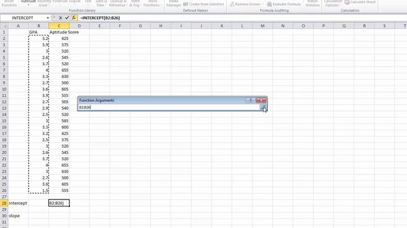Screen dimensions: 407x228
Task: Close the Function Arguments dialog
Action: (x=261, y=100)
